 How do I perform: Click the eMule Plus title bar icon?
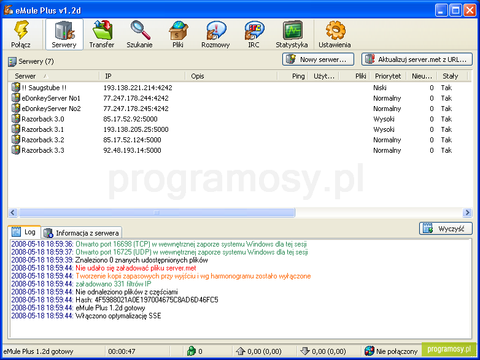pyautogui.click(x=8, y=10)
